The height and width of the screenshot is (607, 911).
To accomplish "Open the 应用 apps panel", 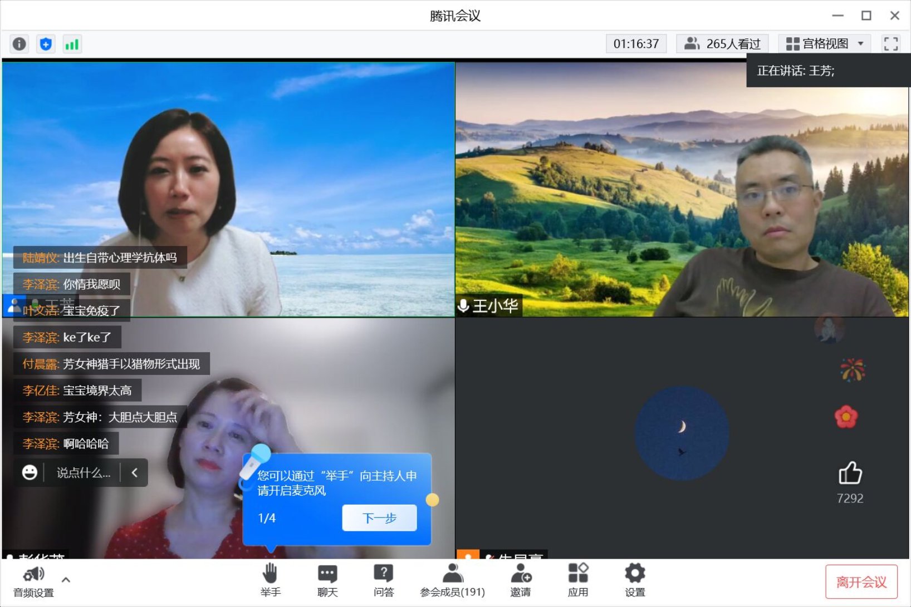I will [577, 580].
